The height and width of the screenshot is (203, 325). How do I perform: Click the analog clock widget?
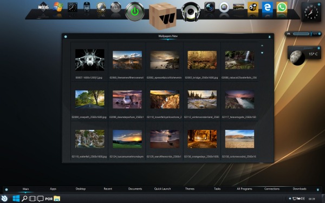[x=311, y=12]
